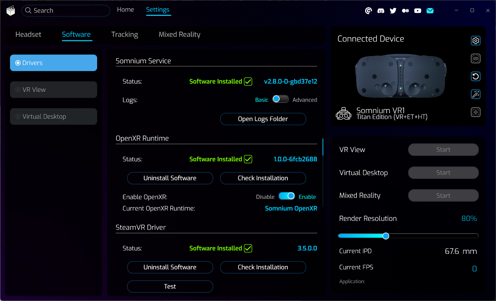Image resolution: width=496 pixels, height=301 pixels.
Task: Toggle the Enable OpenXR switch
Action: (287, 196)
